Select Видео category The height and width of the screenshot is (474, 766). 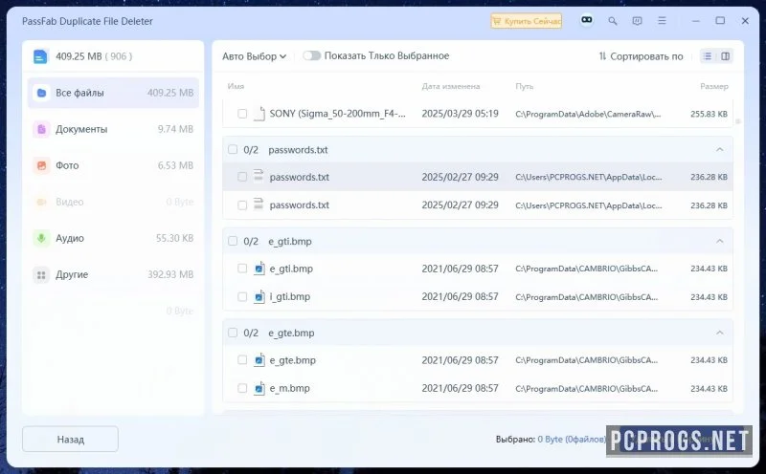113,202
